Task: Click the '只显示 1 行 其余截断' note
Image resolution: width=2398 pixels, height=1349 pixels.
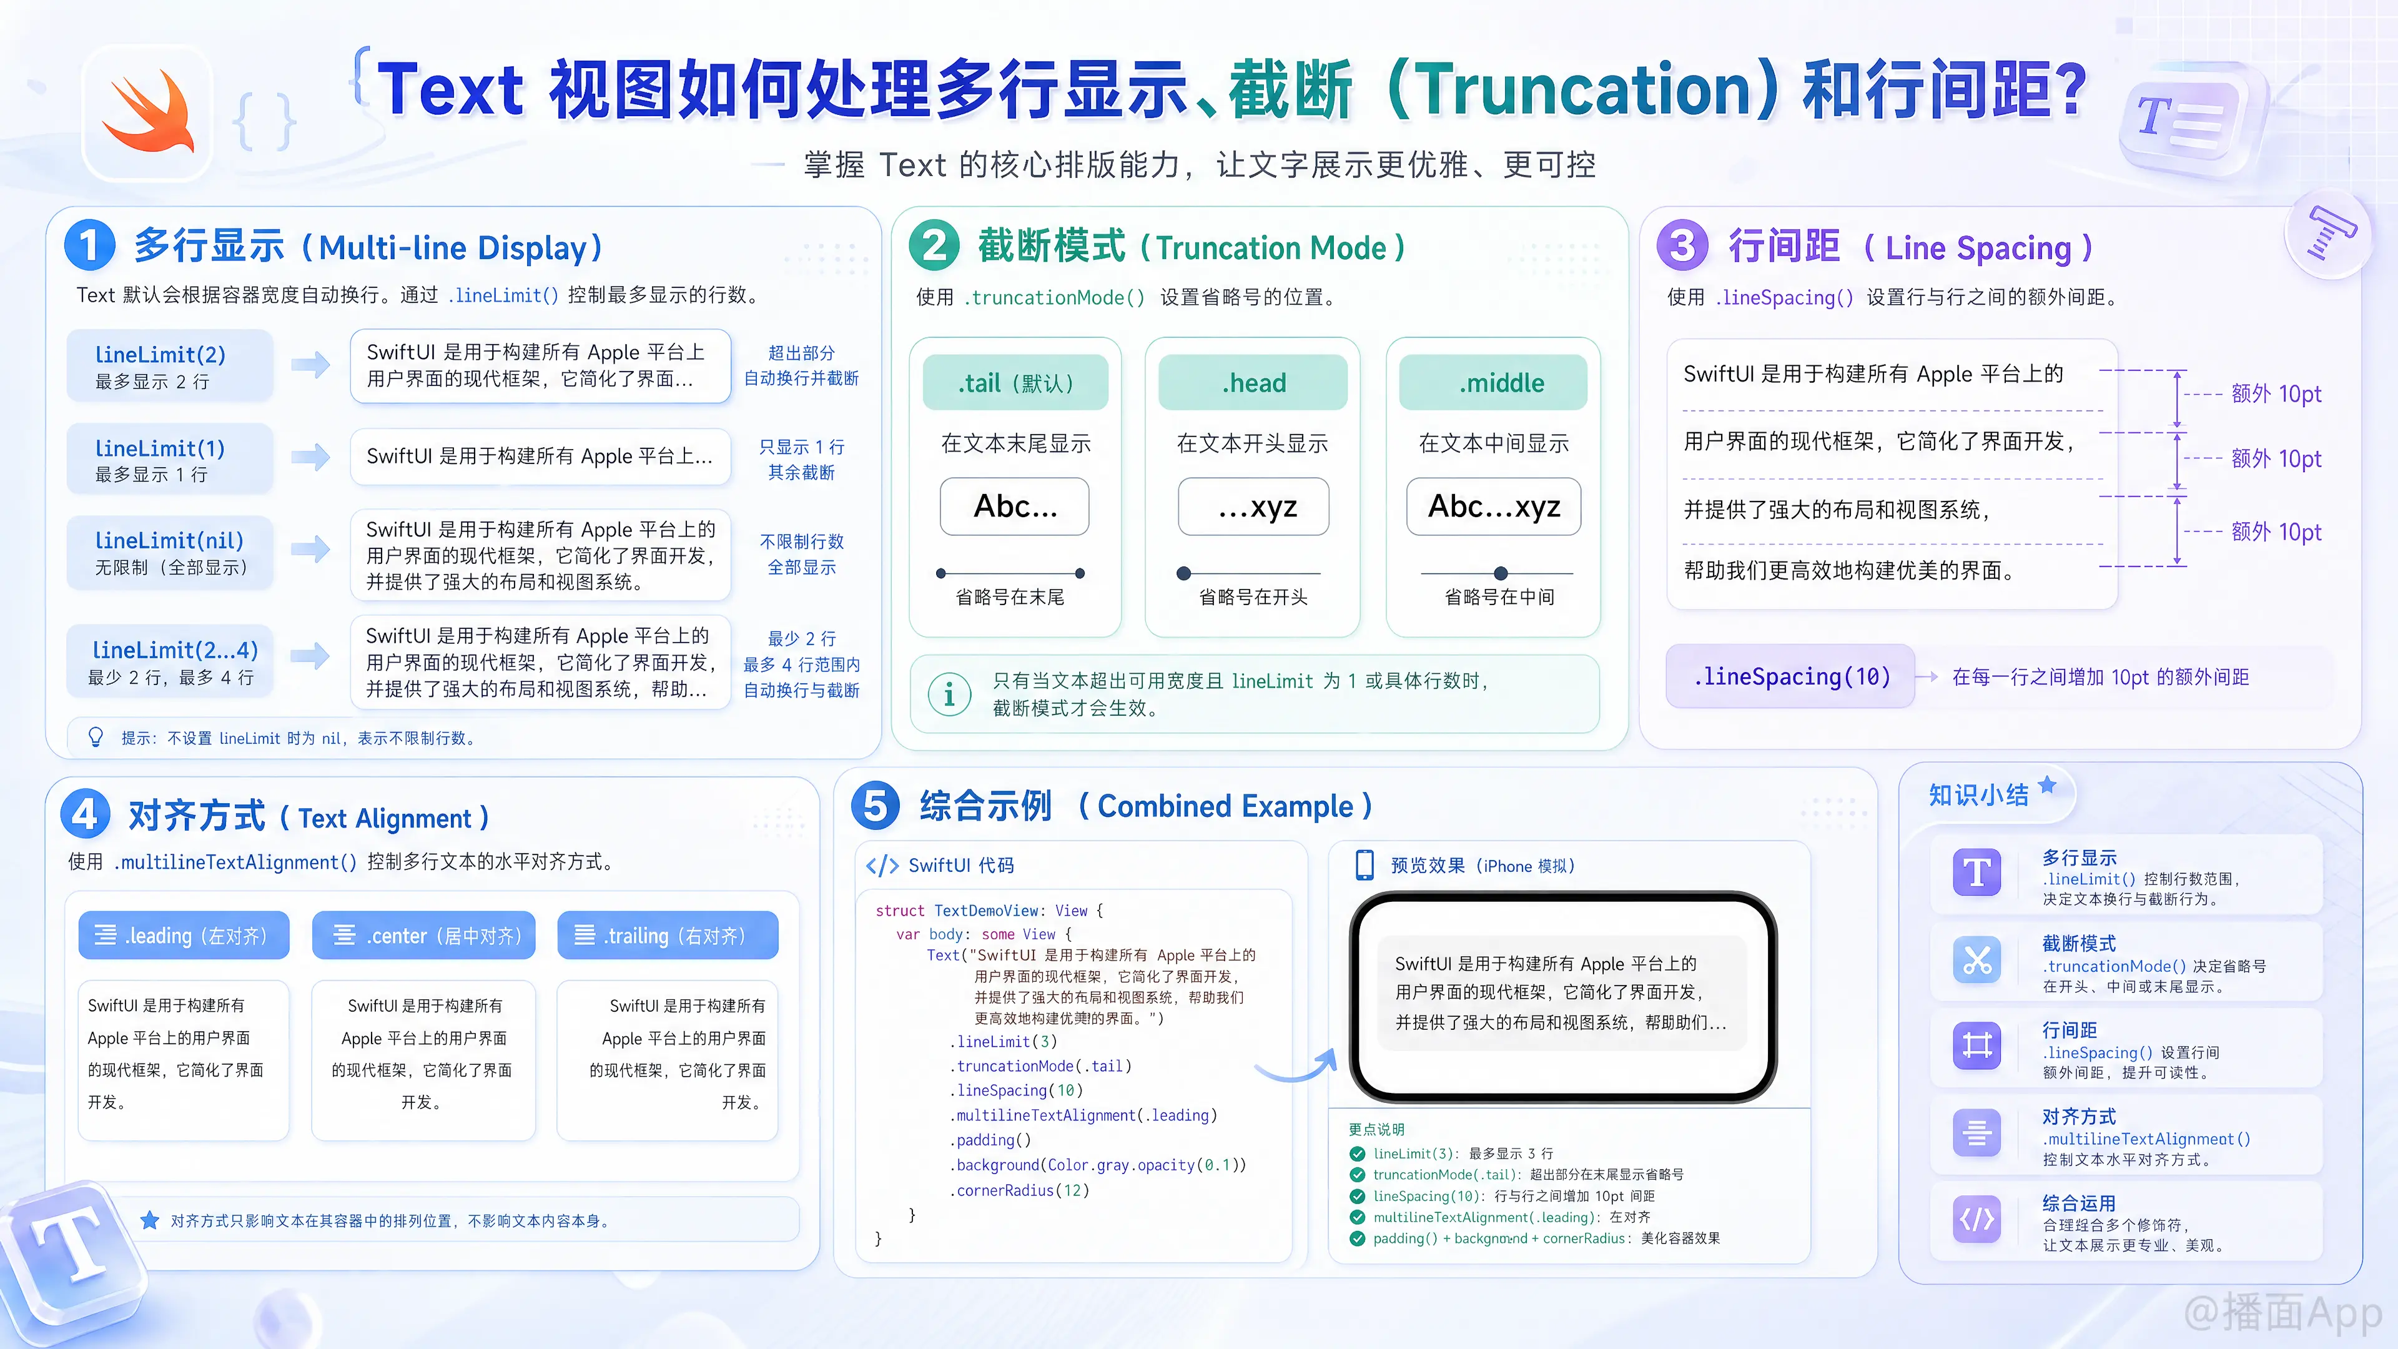Action: coord(801,459)
